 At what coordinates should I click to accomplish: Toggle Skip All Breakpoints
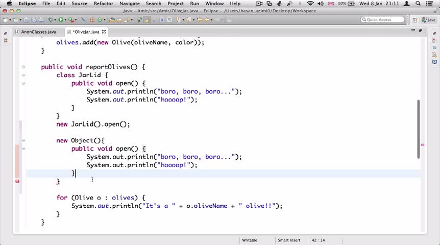[83, 20]
